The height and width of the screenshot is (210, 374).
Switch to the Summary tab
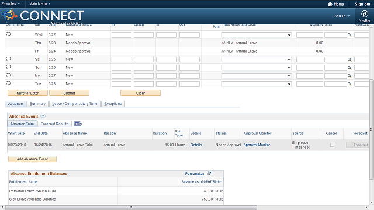point(37,104)
